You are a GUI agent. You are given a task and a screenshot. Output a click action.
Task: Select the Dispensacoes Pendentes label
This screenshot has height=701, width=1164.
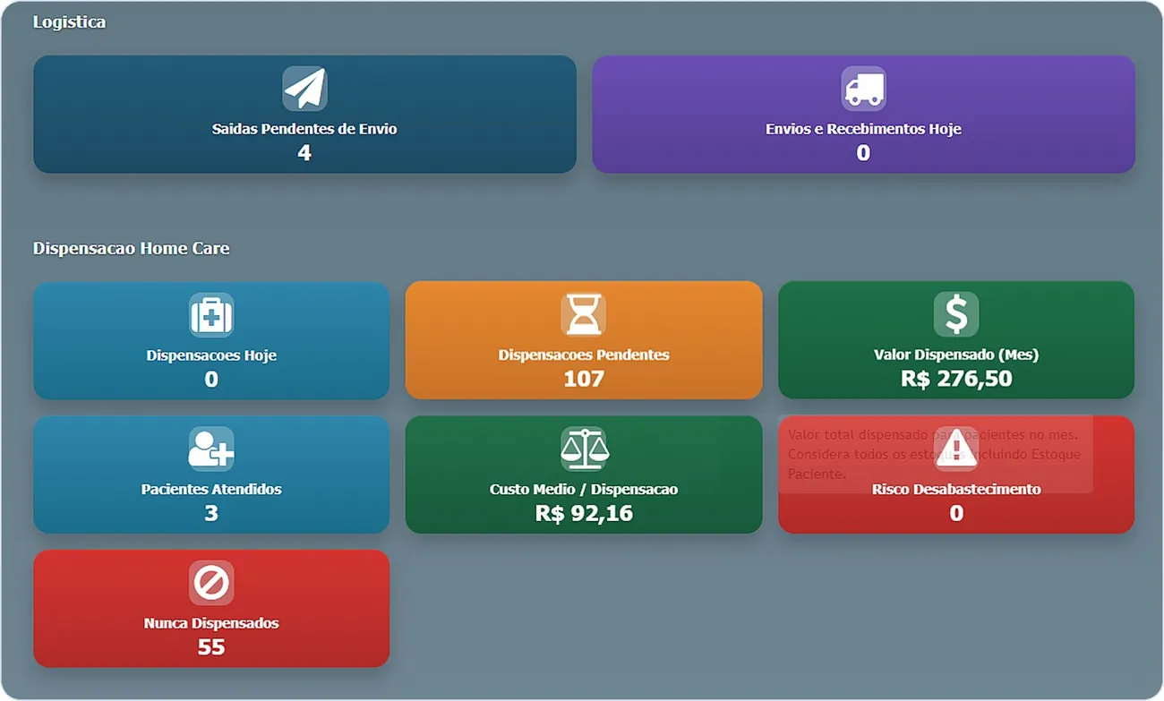tap(584, 355)
